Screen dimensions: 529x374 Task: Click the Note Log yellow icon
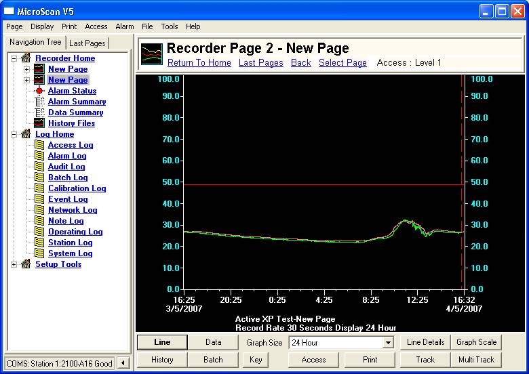(x=39, y=221)
